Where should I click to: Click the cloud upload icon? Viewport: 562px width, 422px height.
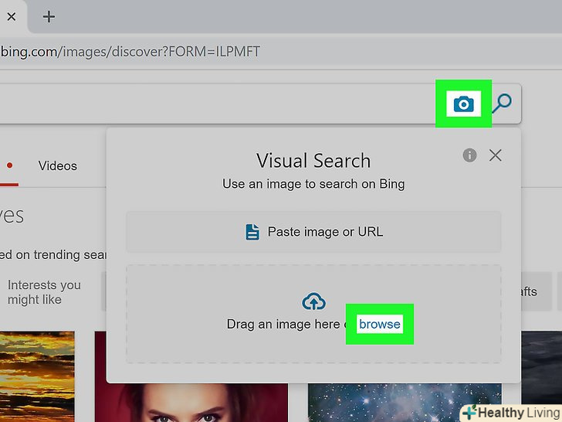pos(313,301)
